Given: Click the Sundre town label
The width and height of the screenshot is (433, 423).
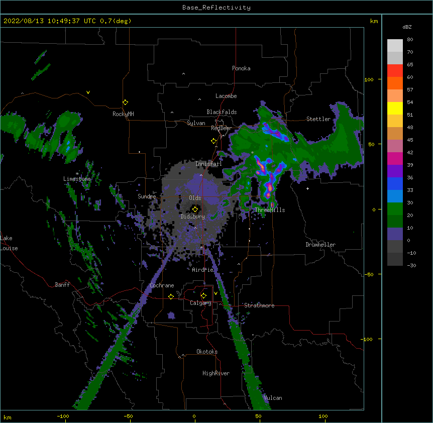Looking at the screenshot, I should (x=147, y=196).
